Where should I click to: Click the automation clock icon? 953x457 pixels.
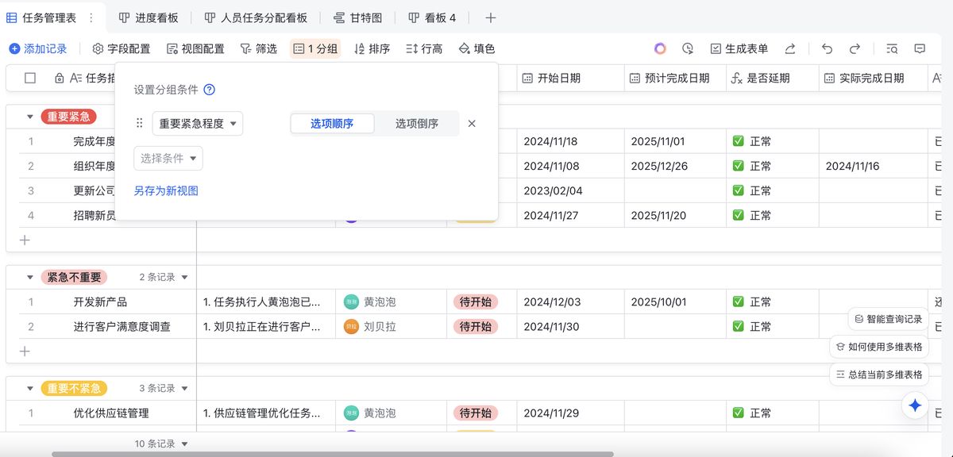[688, 48]
